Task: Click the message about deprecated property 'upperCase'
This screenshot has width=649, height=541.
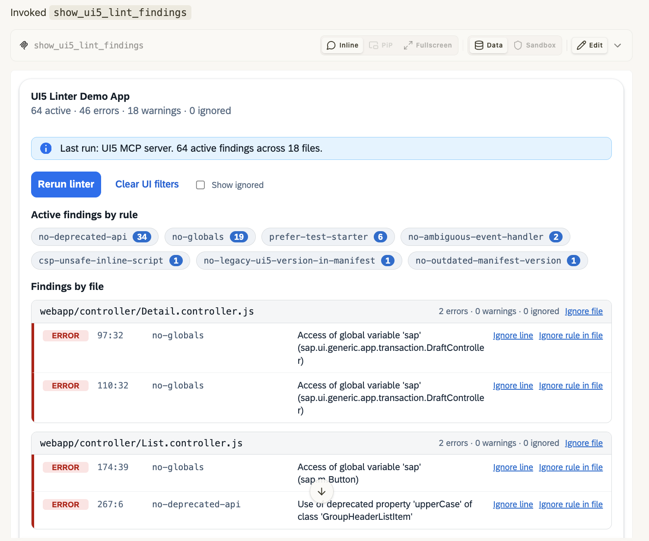Action: tap(385, 510)
